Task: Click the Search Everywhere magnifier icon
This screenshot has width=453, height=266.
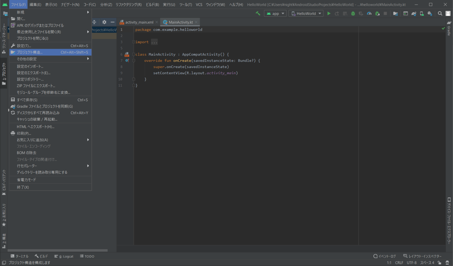Action: click(440, 13)
